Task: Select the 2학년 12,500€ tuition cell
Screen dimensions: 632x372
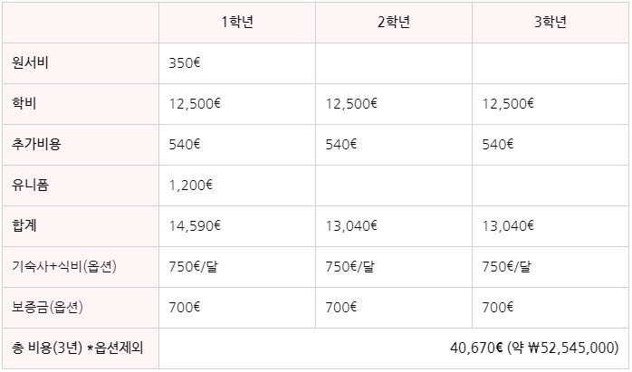Action: [x=393, y=104]
